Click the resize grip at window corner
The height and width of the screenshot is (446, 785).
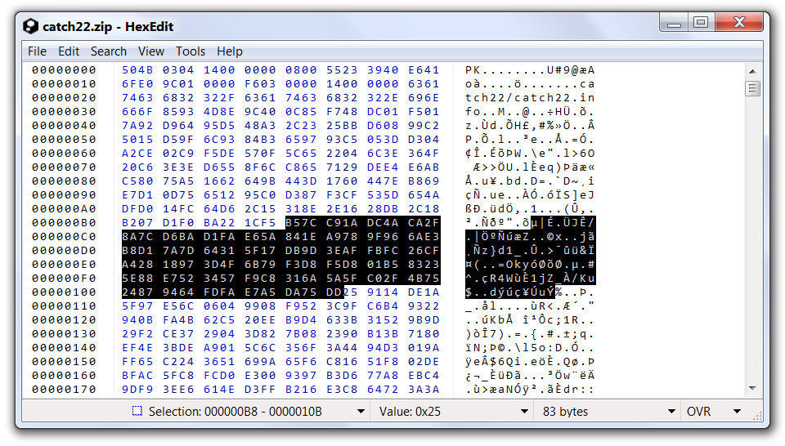(x=760, y=420)
